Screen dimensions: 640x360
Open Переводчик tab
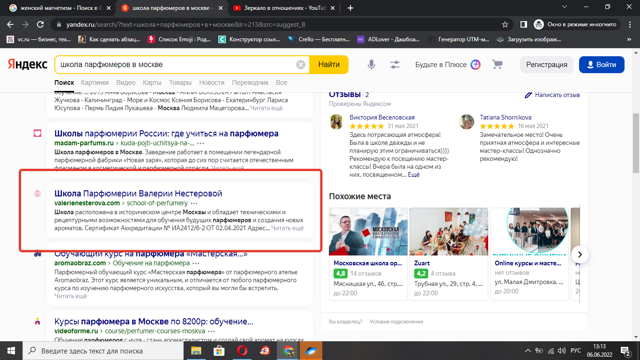[250, 82]
